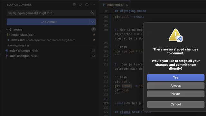
Task: Open the Commit button dropdown arrow
Action: click(93, 22)
